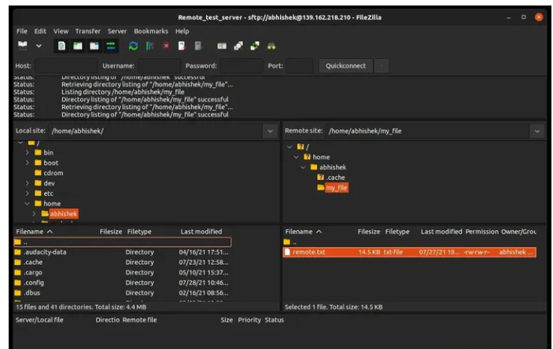This screenshot has width=553, height=349.
Task: Collapse the home folder in local tree
Action: click(x=28, y=204)
